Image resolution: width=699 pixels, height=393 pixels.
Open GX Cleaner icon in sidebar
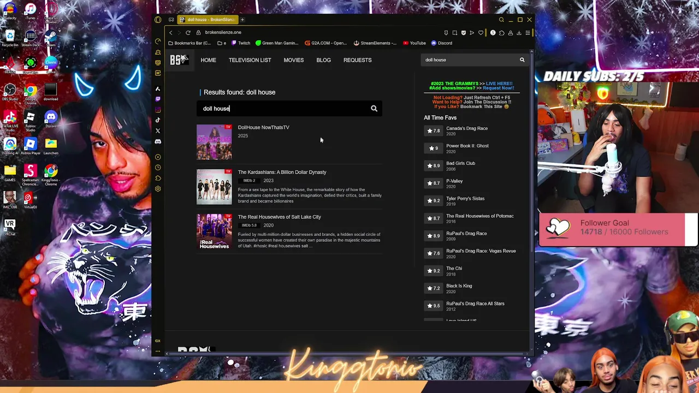click(x=158, y=52)
